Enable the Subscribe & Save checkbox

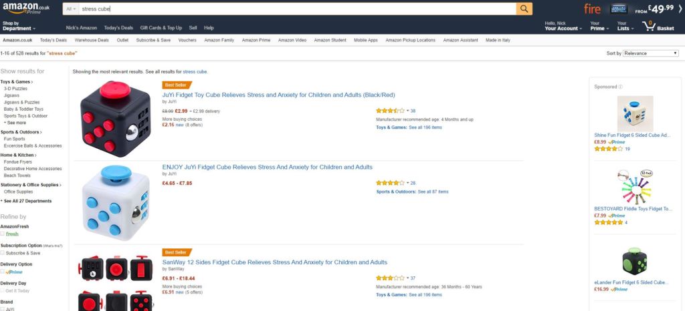coord(3,253)
